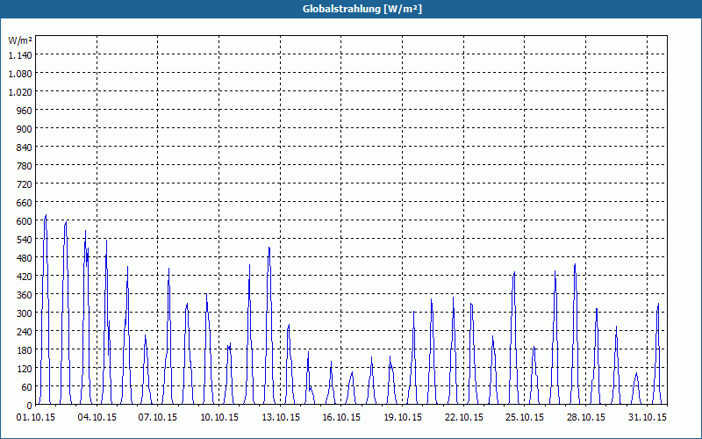Select date label 01.10.15
This screenshot has width=702, height=439.
pyautogui.click(x=36, y=418)
